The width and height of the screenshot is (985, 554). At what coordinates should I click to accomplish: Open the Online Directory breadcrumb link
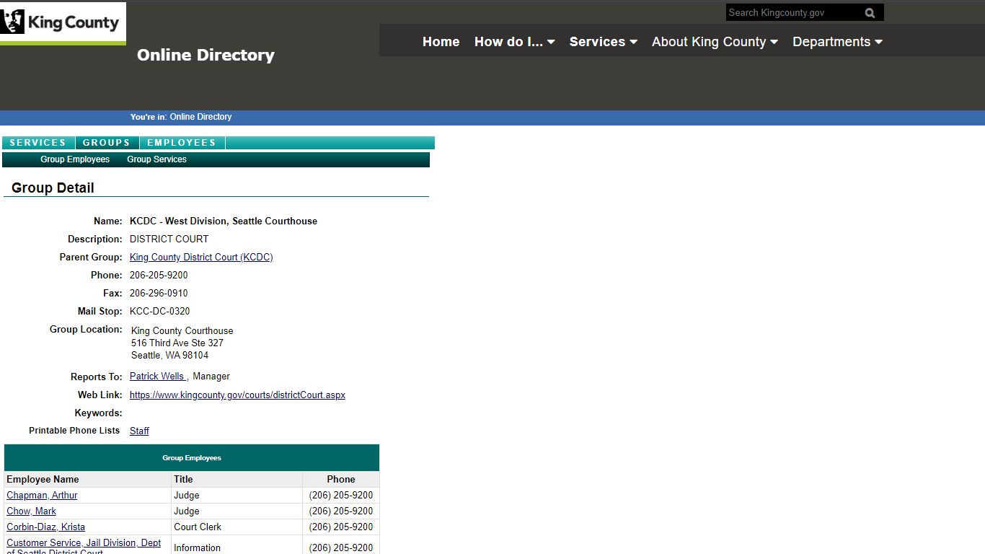tap(200, 117)
